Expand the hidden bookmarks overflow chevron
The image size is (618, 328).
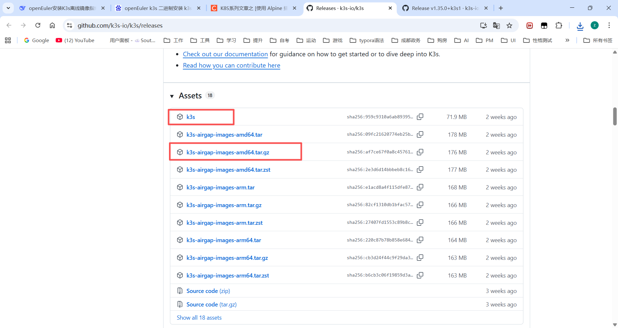(x=567, y=40)
